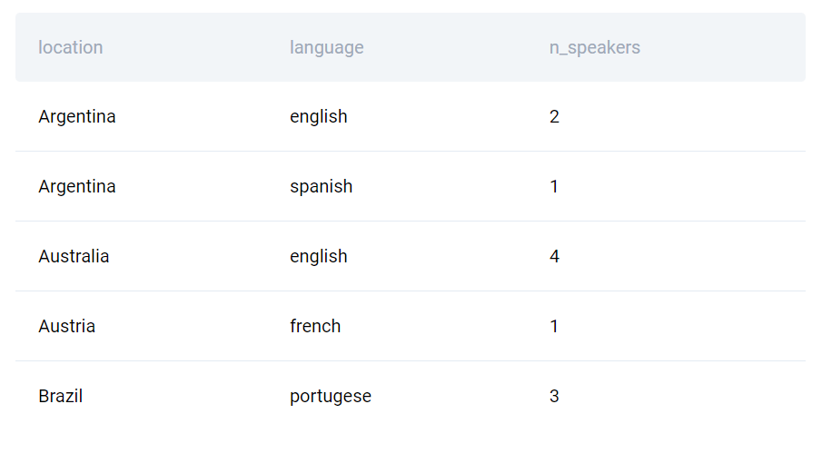832x473 pixels.
Task: Click the empty header area right of n_speakers
Action: click(x=723, y=47)
